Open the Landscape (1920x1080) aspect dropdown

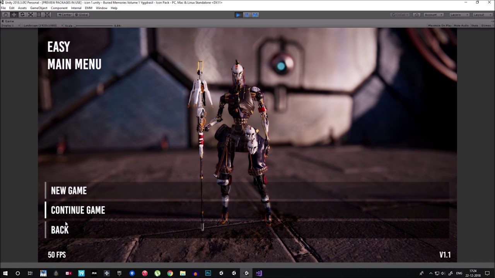pyautogui.click(x=41, y=25)
